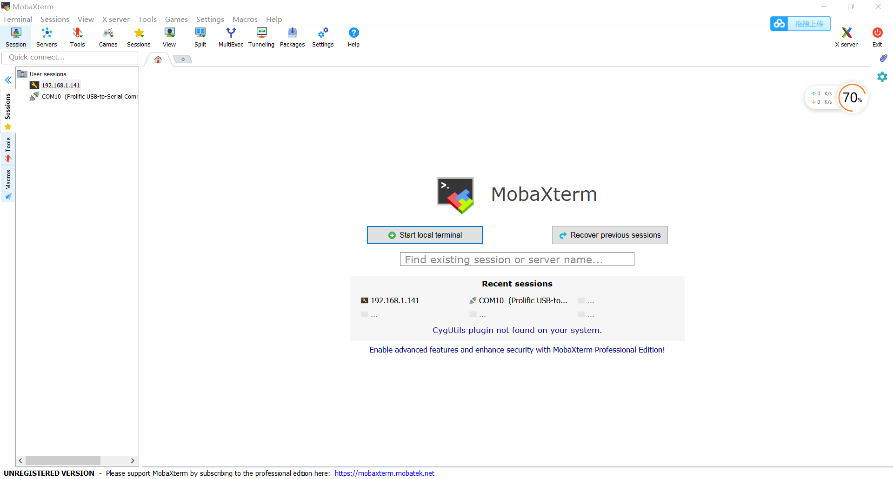Click sidebar scrollbar right arrow
Screen dimensions: 893x479
(x=133, y=460)
